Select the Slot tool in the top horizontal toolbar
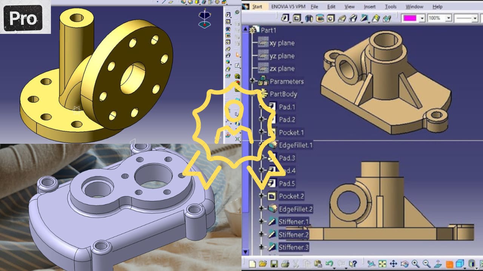 [354, 18]
